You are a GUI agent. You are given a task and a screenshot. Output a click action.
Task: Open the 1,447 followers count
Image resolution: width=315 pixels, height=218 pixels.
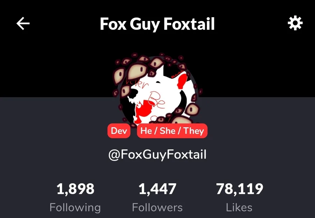[157, 189]
